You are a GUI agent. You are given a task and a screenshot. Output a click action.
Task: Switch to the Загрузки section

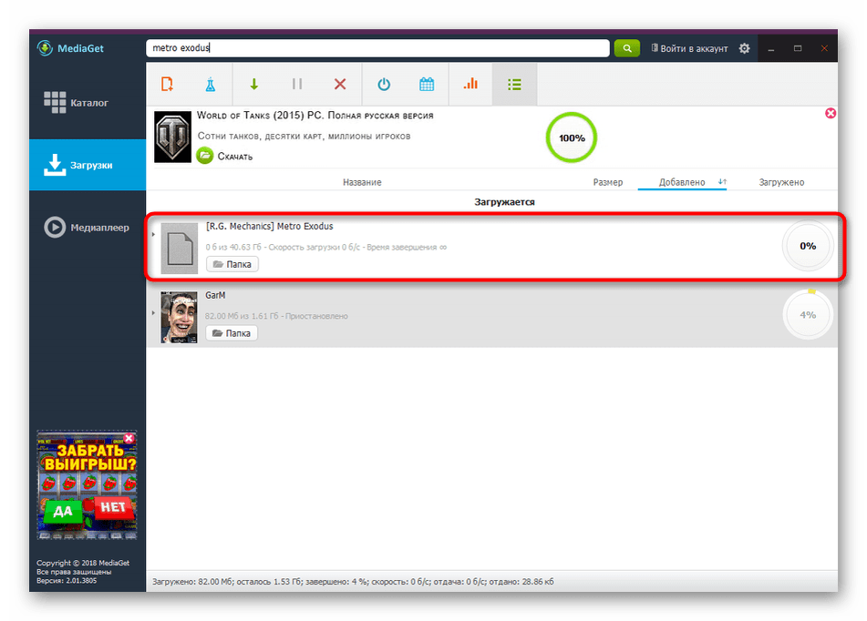click(x=88, y=165)
